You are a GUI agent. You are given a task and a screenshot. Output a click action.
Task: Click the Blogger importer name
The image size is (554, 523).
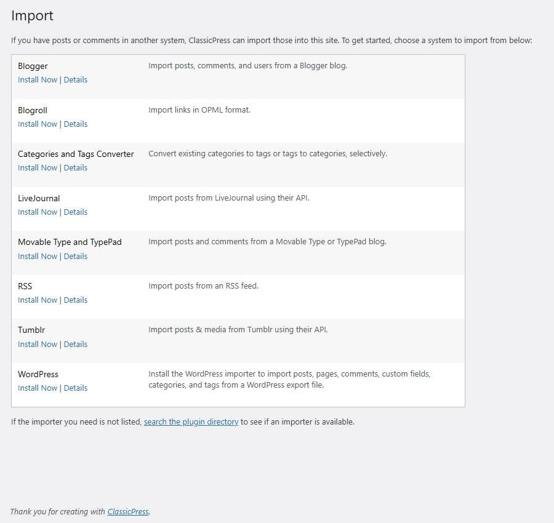pos(33,66)
